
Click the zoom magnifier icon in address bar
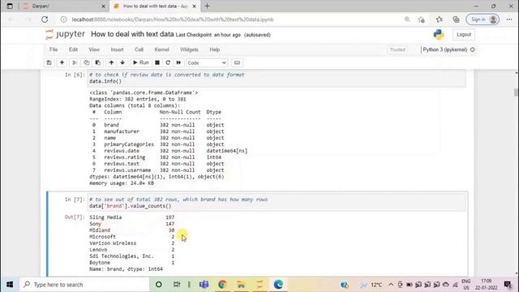click(407, 19)
